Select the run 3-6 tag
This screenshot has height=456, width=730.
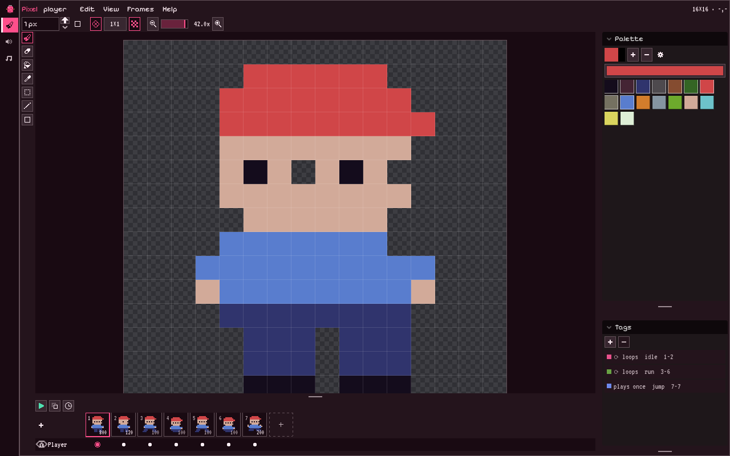pyautogui.click(x=665, y=372)
